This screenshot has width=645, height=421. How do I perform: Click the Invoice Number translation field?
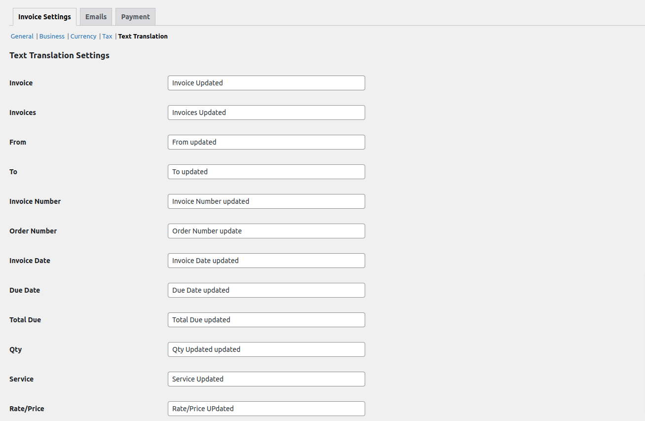pos(266,201)
